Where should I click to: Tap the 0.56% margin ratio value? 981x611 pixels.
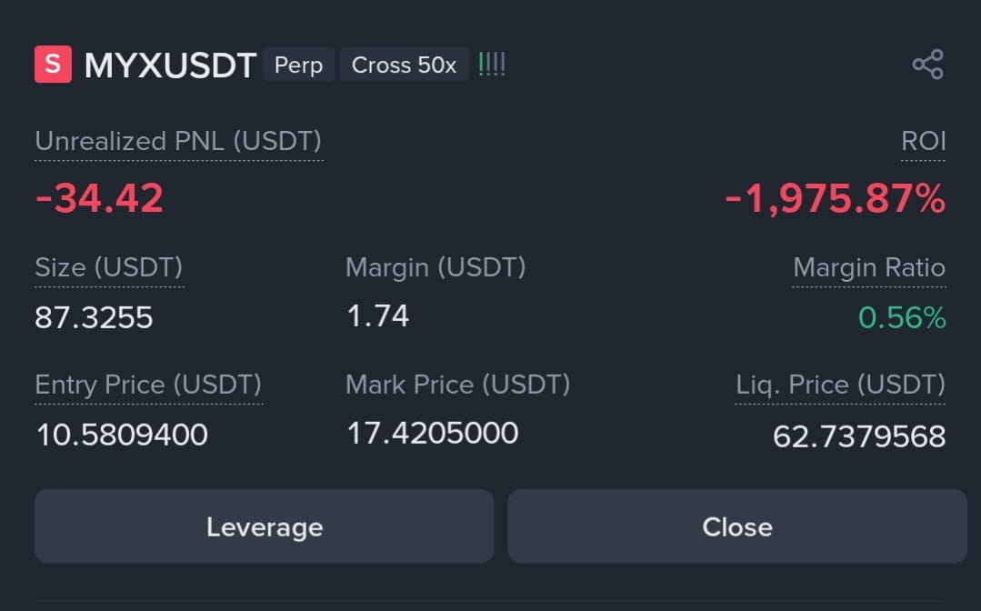902,317
